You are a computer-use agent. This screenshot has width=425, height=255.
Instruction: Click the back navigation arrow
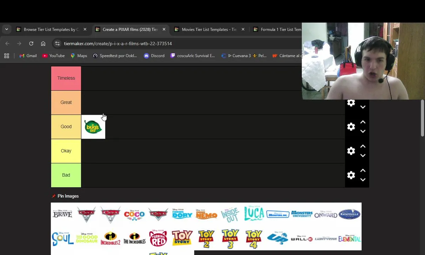point(7,44)
